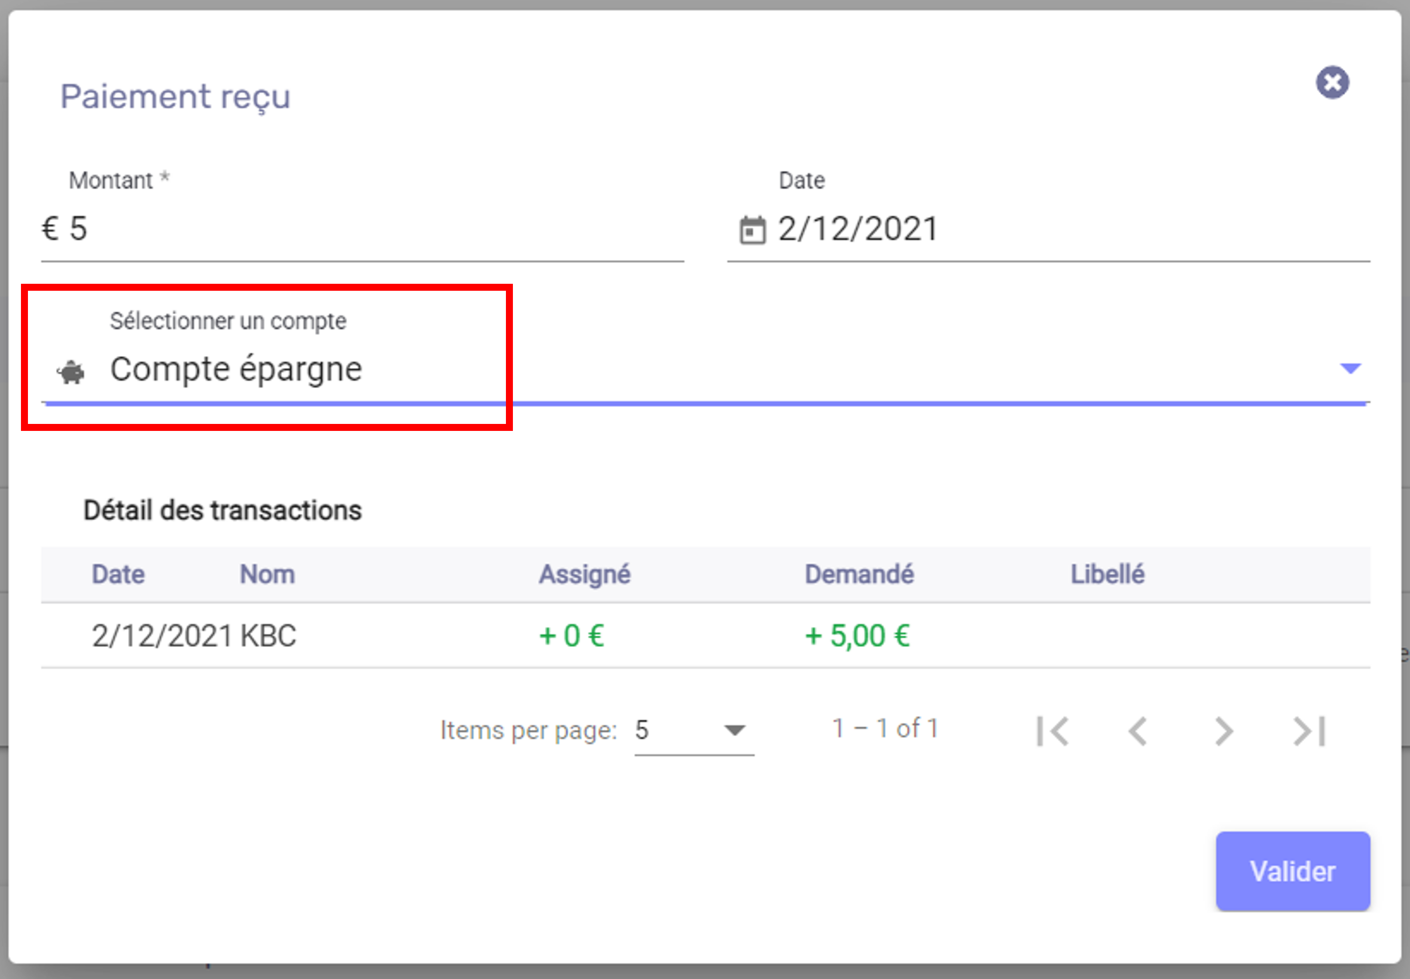Focus the Montant amount field

pos(362,229)
